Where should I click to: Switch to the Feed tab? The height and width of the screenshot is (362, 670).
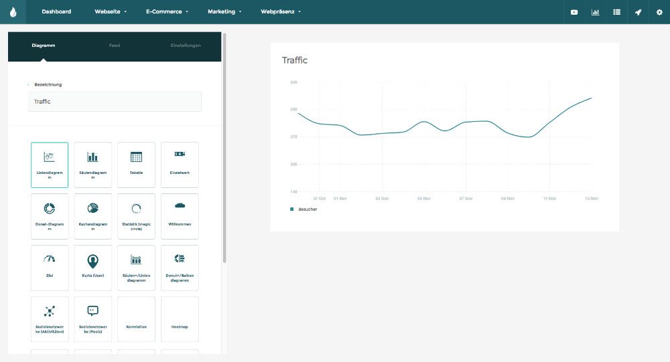[x=115, y=46]
